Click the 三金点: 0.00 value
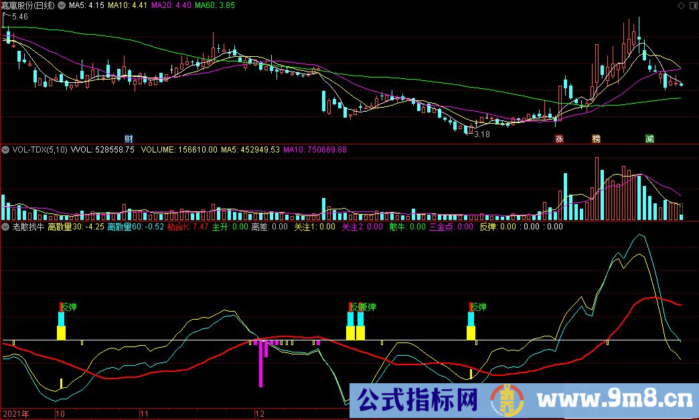699x420 pixels. (451, 227)
